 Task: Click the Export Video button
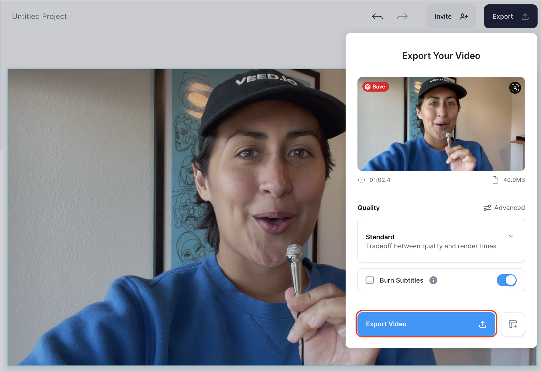pyautogui.click(x=426, y=324)
